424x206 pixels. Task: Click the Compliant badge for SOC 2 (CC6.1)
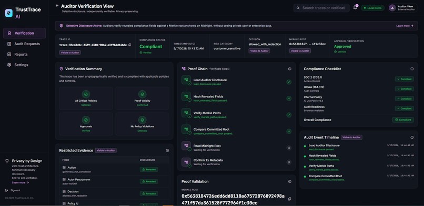click(x=404, y=79)
